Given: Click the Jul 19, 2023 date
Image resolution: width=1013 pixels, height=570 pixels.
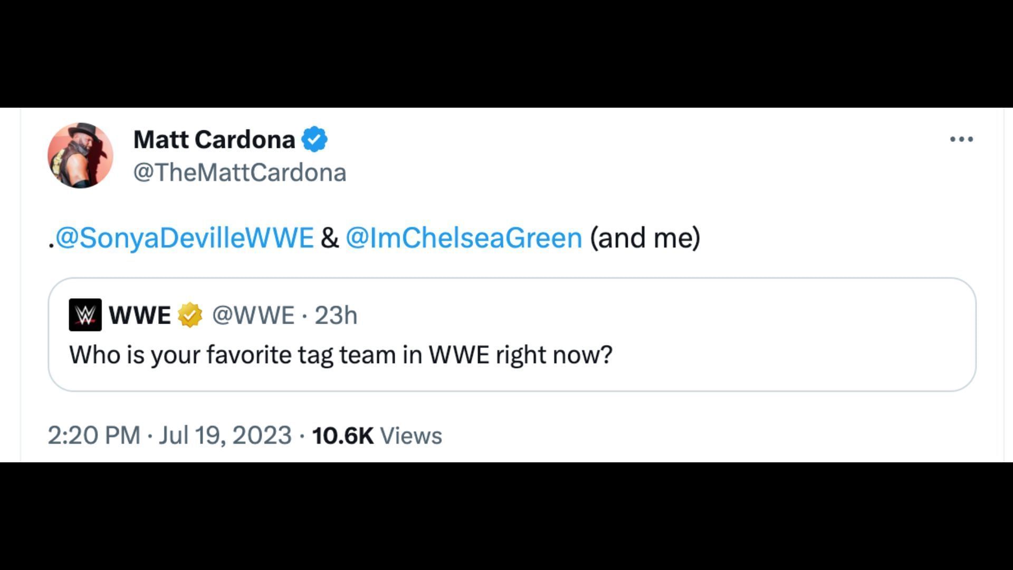Looking at the screenshot, I should (225, 435).
